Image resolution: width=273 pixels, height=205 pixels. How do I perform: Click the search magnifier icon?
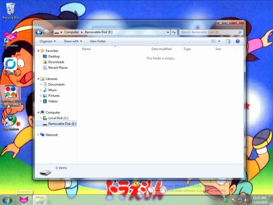click(x=240, y=32)
